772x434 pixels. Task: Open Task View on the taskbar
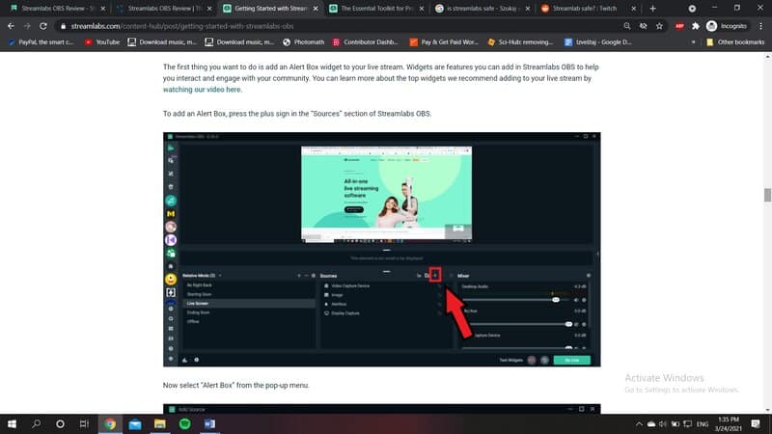pos(84,423)
